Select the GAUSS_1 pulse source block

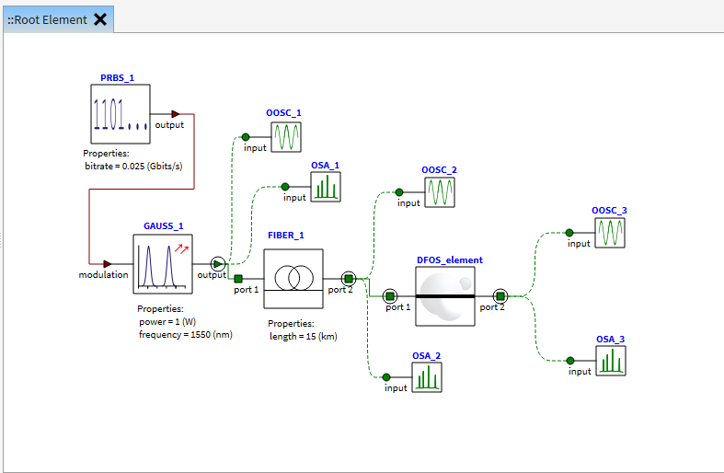coord(163,264)
